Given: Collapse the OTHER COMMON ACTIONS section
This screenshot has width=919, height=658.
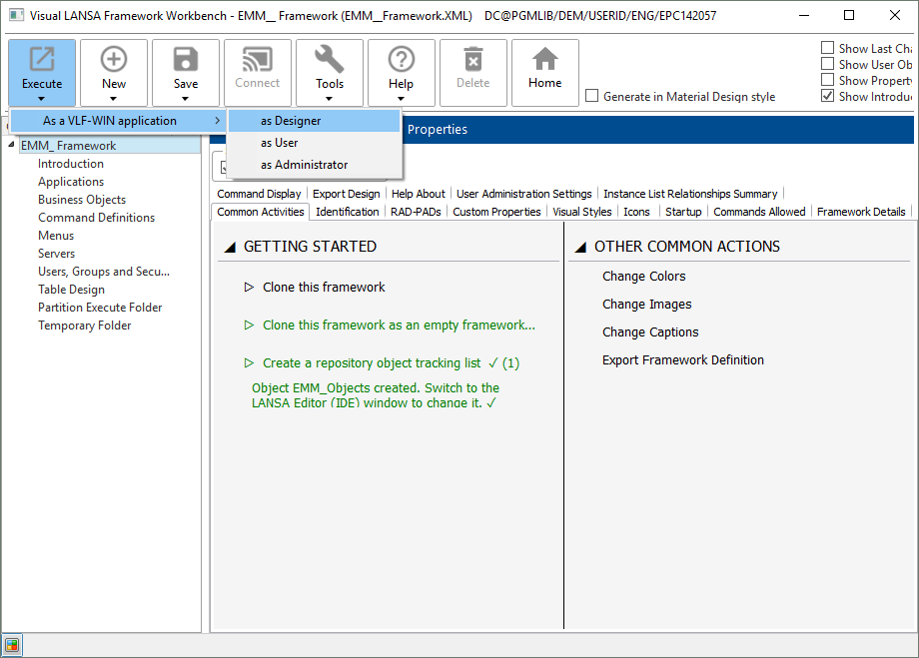Looking at the screenshot, I should coord(580,247).
